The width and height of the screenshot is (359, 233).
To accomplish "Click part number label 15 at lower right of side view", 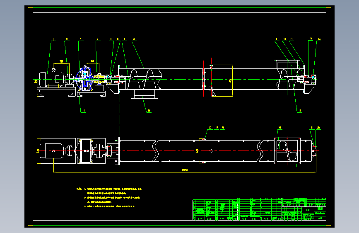I will pos(300,111).
